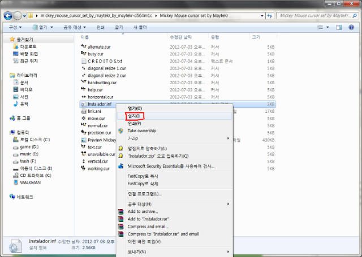
Task: Select the busy.cur cursor file icon
Action: pyautogui.click(x=83, y=53)
